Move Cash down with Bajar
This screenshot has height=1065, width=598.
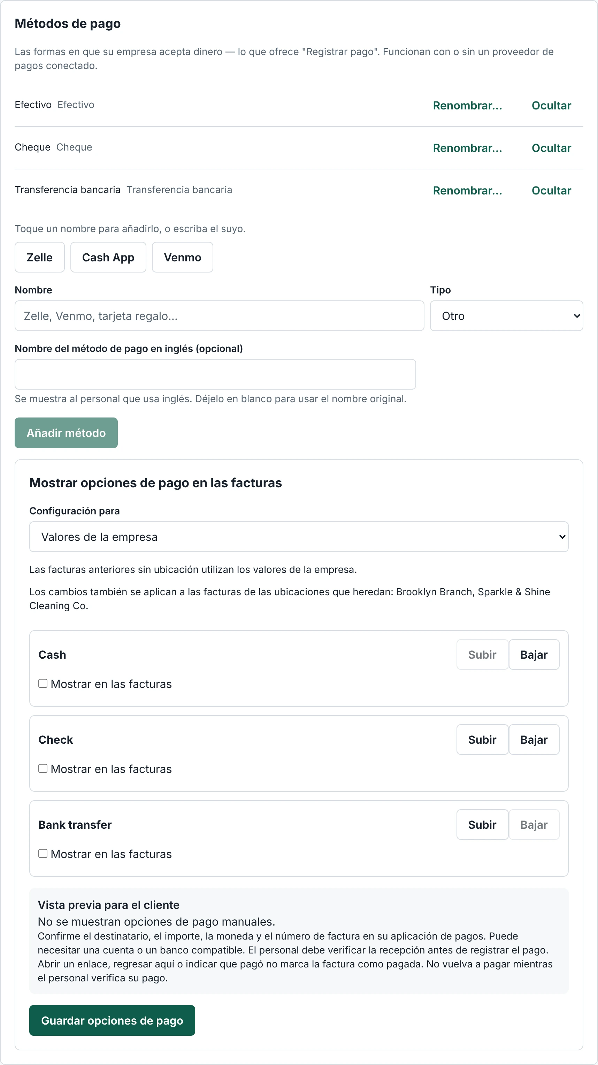[x=534, y=654]
